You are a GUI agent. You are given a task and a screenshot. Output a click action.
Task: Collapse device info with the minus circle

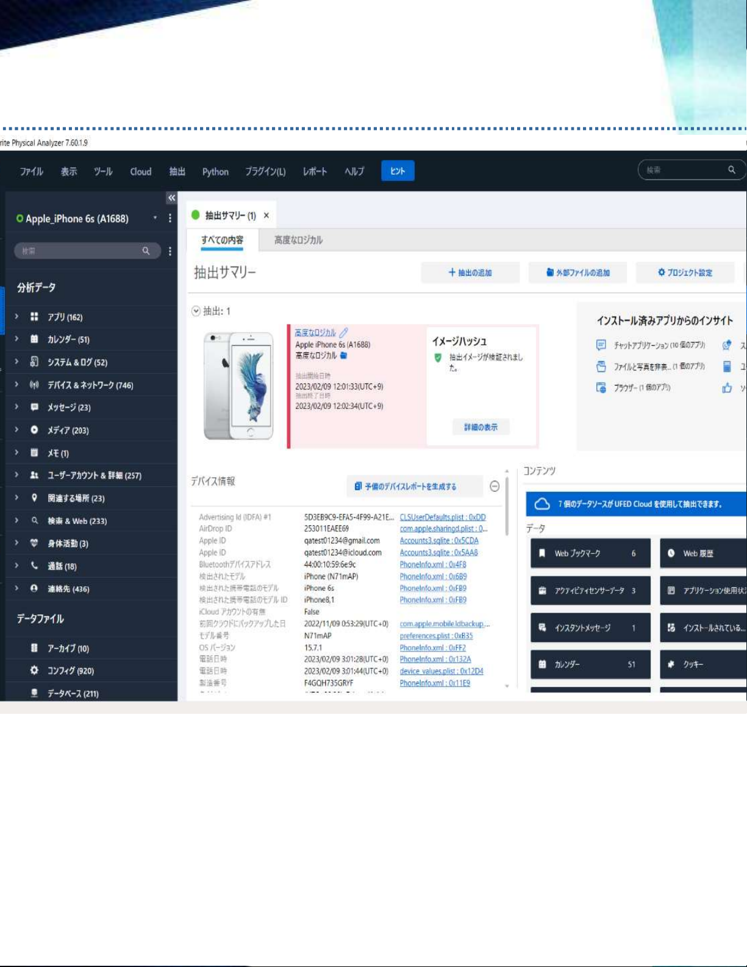[495, 486]
